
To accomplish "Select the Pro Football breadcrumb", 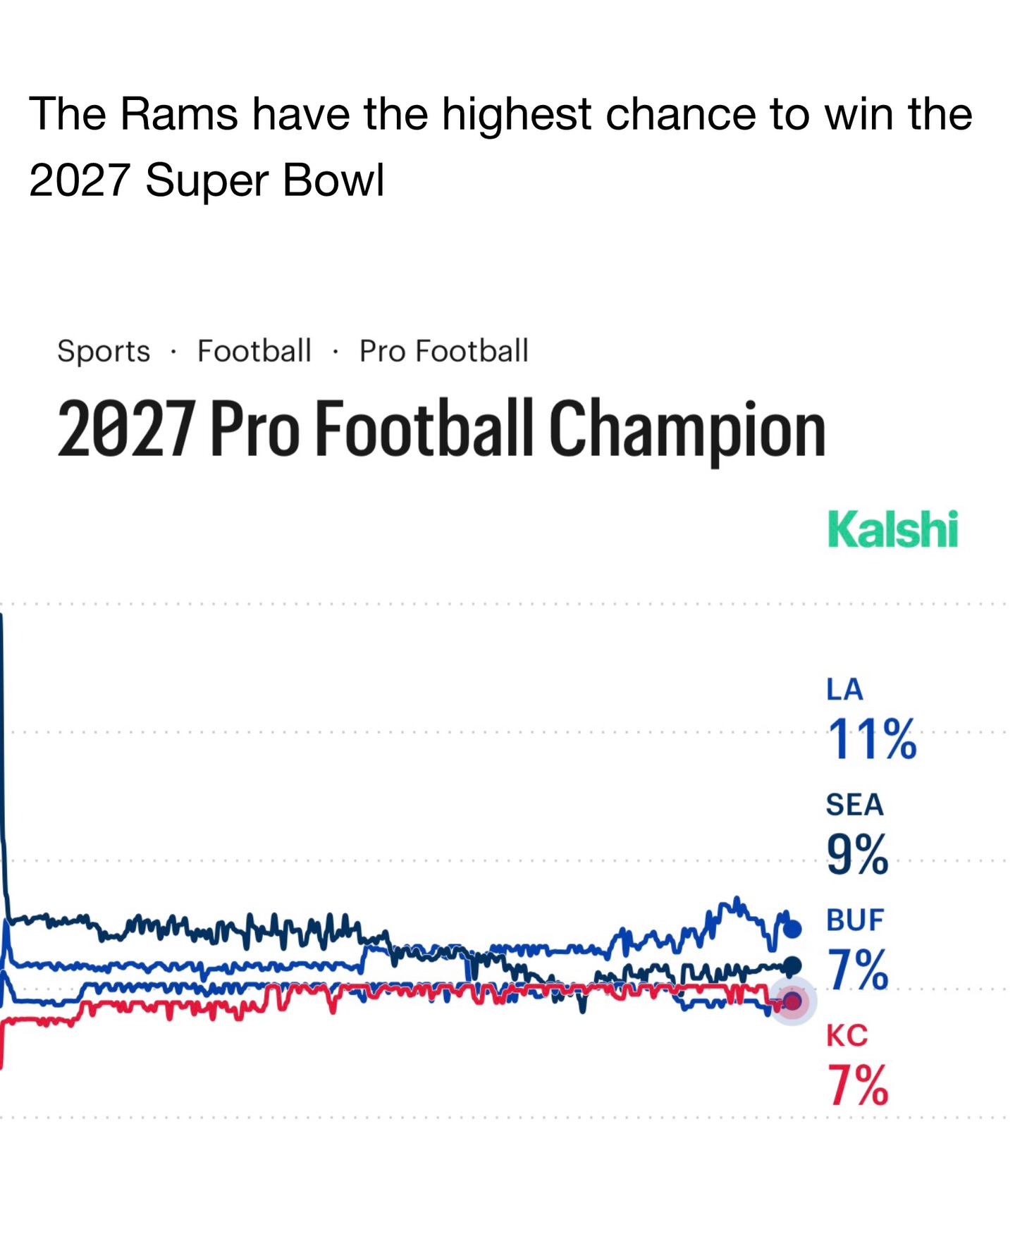I will (x=443, y=351).
